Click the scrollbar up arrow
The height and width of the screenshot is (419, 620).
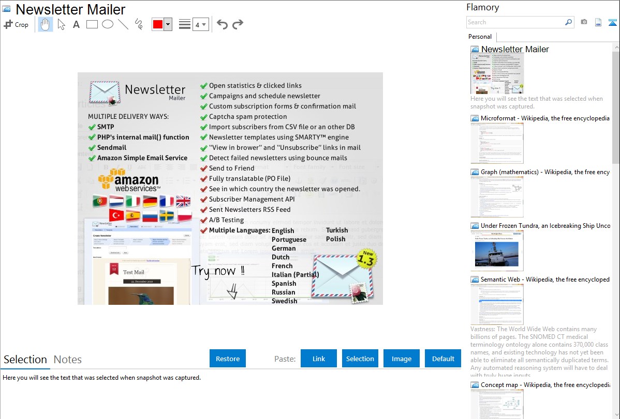tap(616, 47)
